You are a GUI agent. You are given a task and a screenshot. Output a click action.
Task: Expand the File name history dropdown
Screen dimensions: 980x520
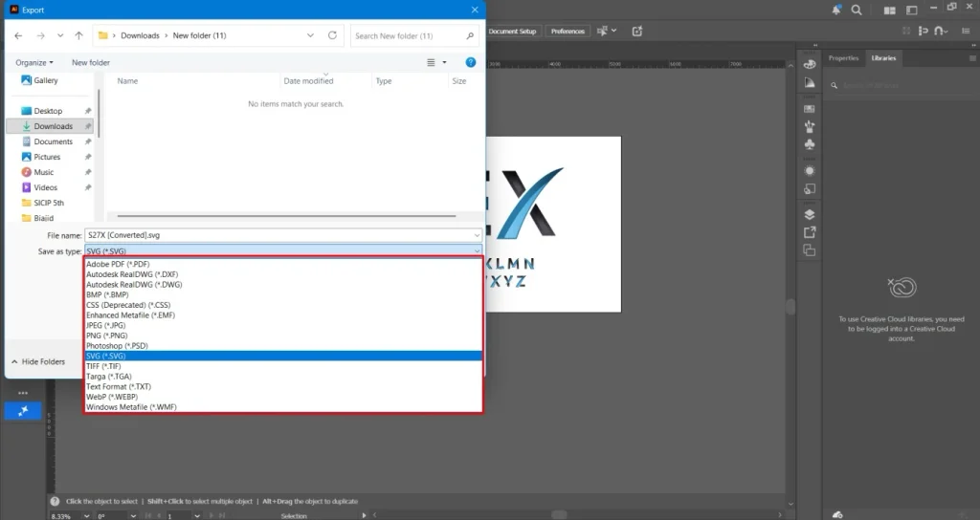coord(477,235)
